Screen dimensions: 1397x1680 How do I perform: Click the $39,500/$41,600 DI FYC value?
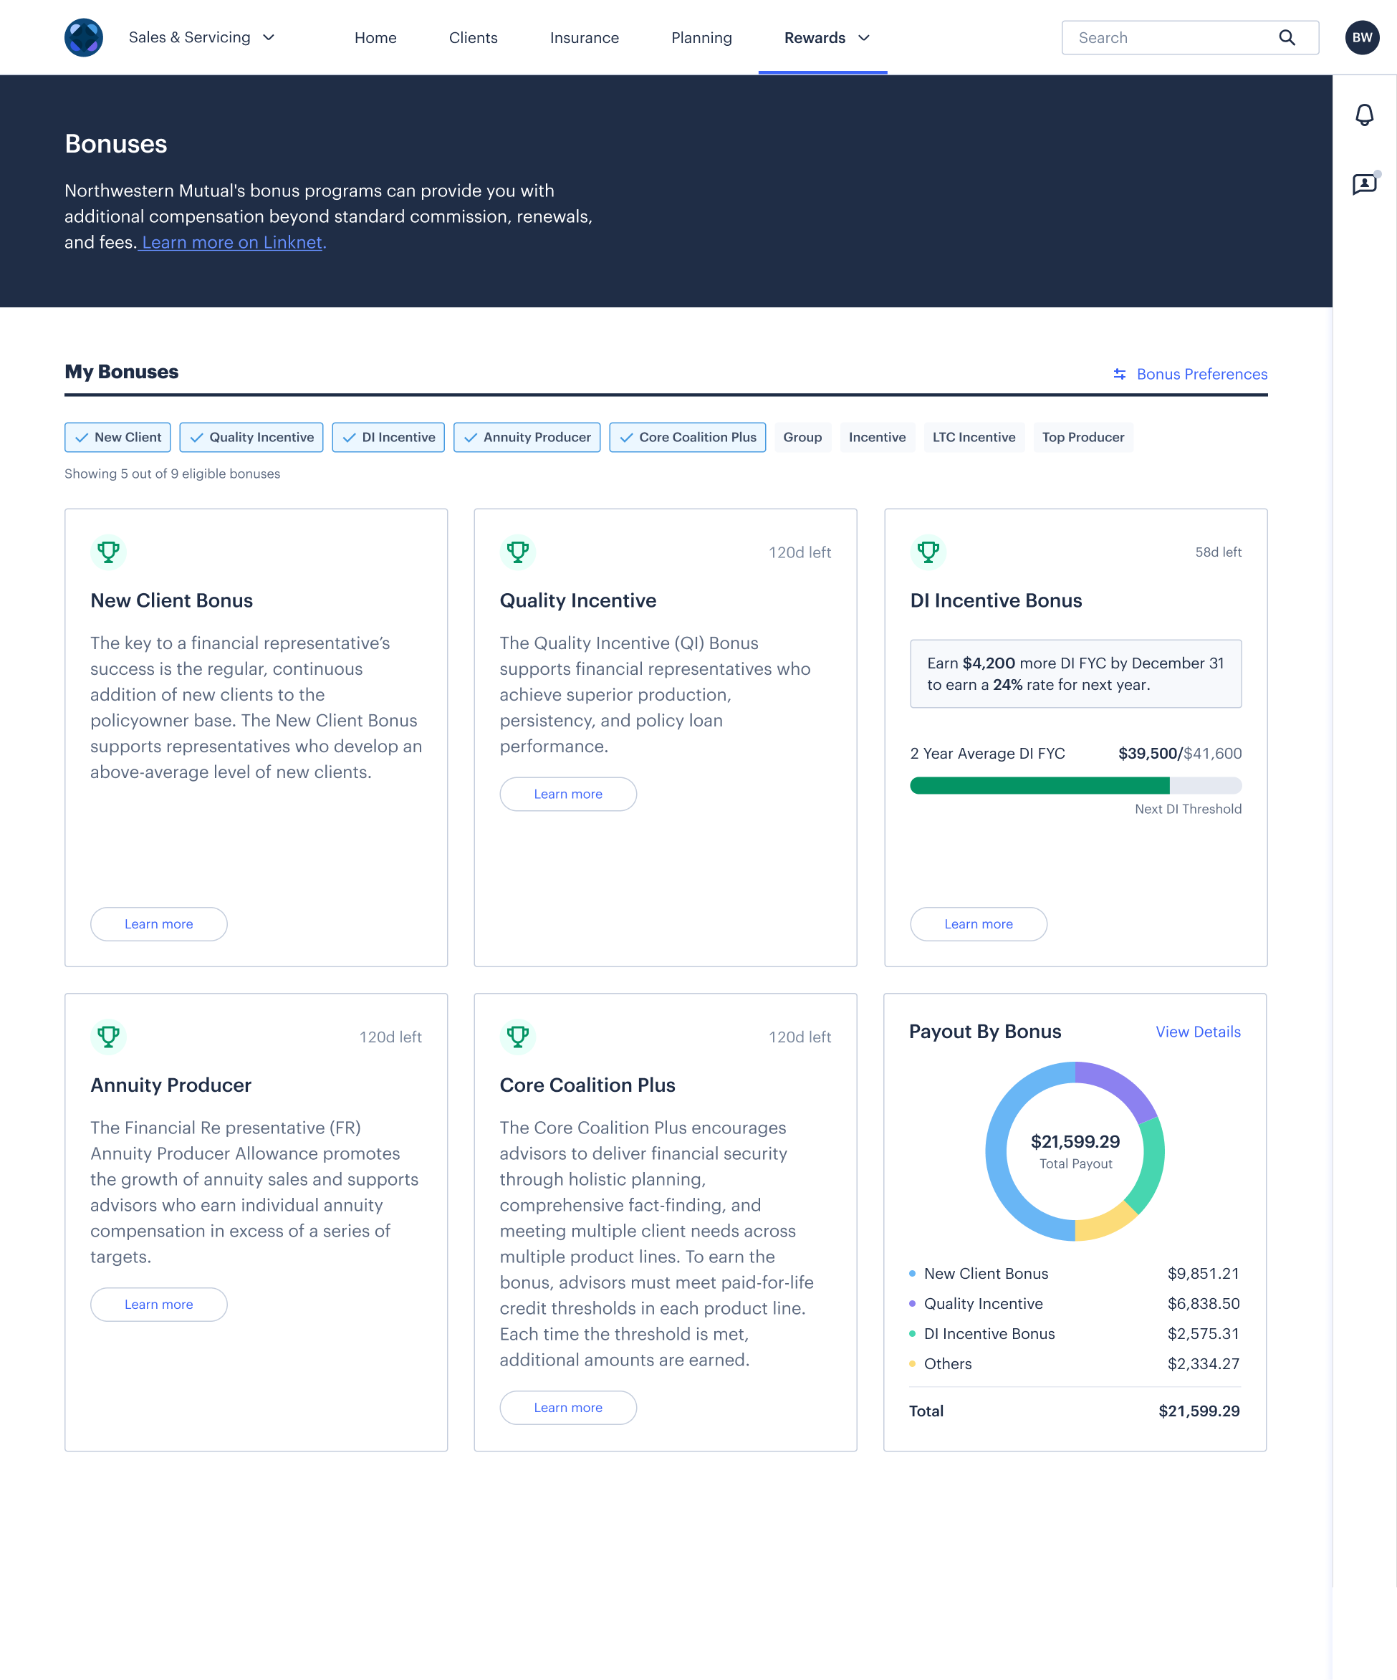pos(1180,753)
